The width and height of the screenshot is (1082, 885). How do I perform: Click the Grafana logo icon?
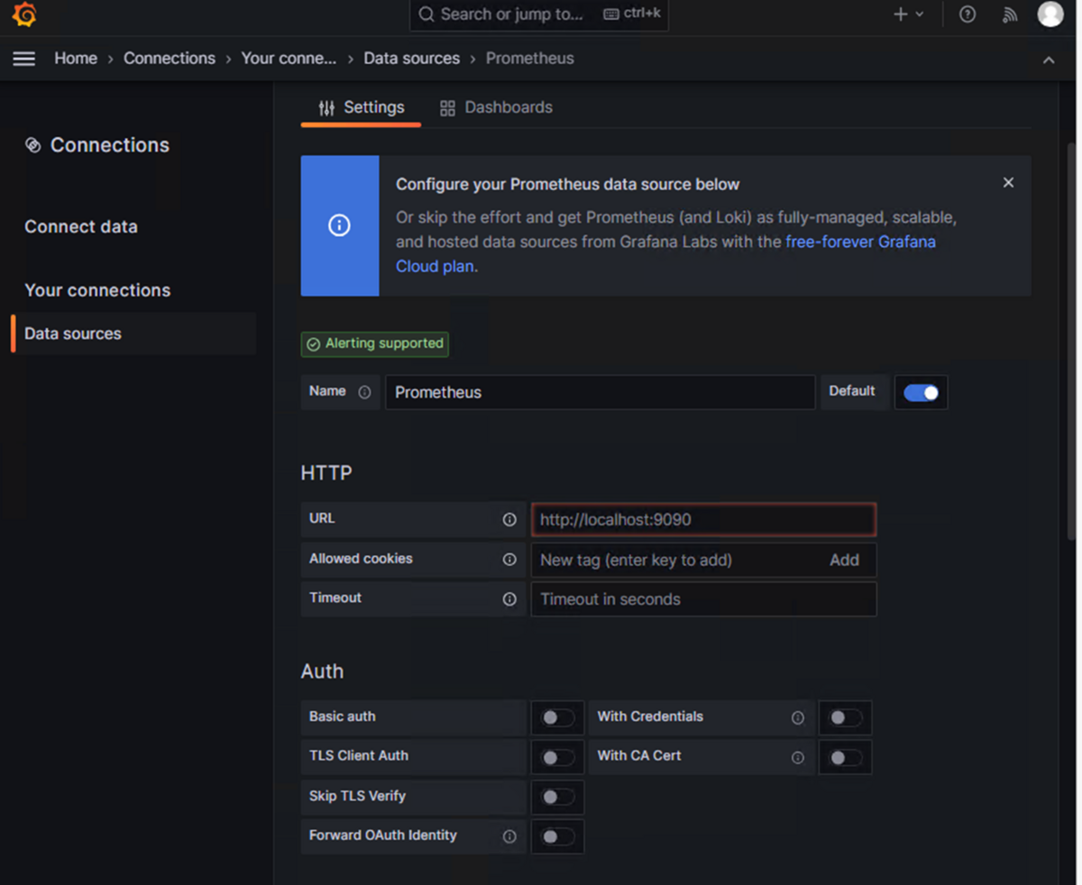[x=24, y=14]
